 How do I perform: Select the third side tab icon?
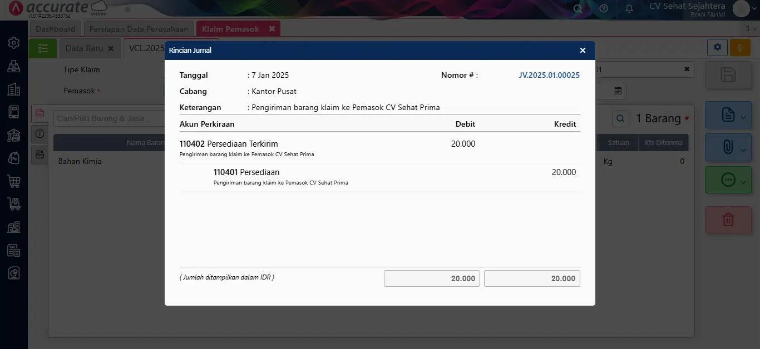pos(40,154)
